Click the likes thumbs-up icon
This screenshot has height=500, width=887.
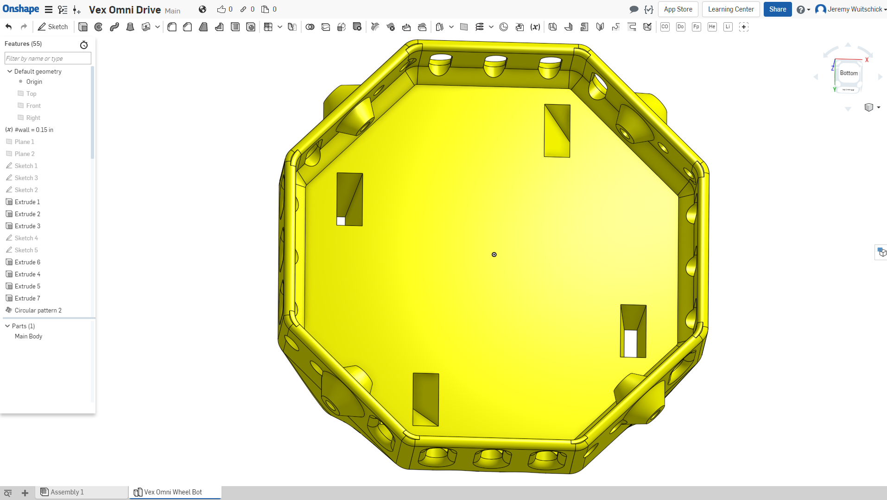222,9
